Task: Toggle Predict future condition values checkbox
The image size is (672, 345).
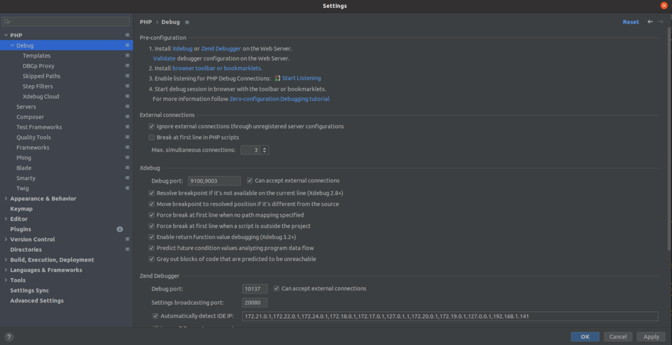Action: coord(151,248)
